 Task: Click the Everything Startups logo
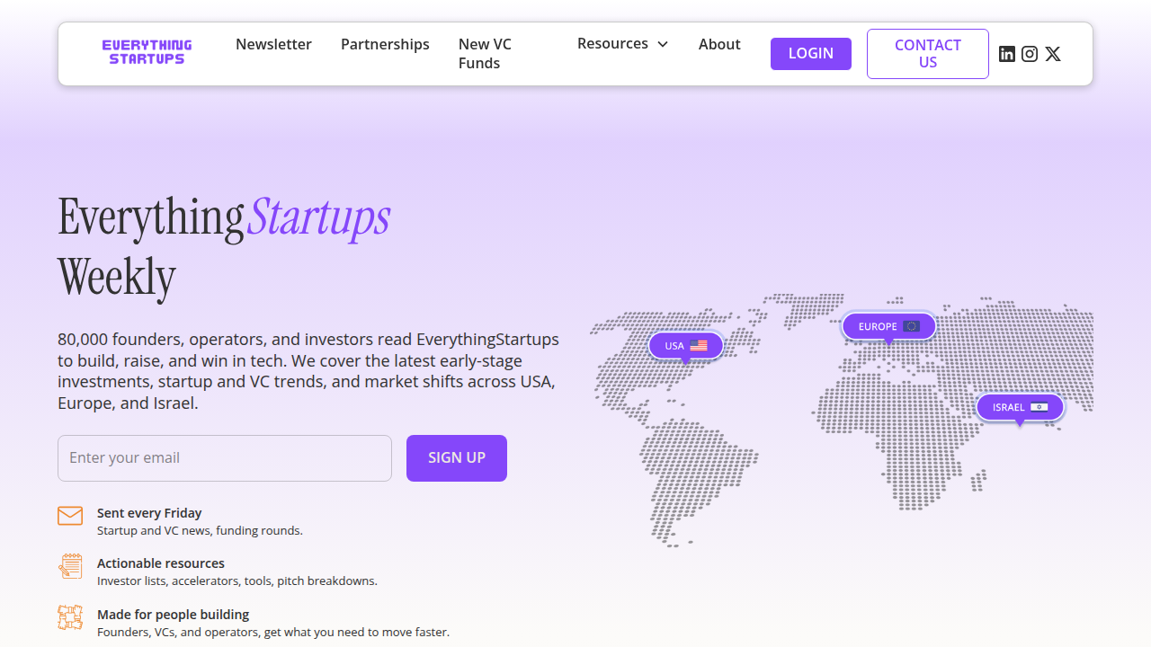(x=147, y=52)
